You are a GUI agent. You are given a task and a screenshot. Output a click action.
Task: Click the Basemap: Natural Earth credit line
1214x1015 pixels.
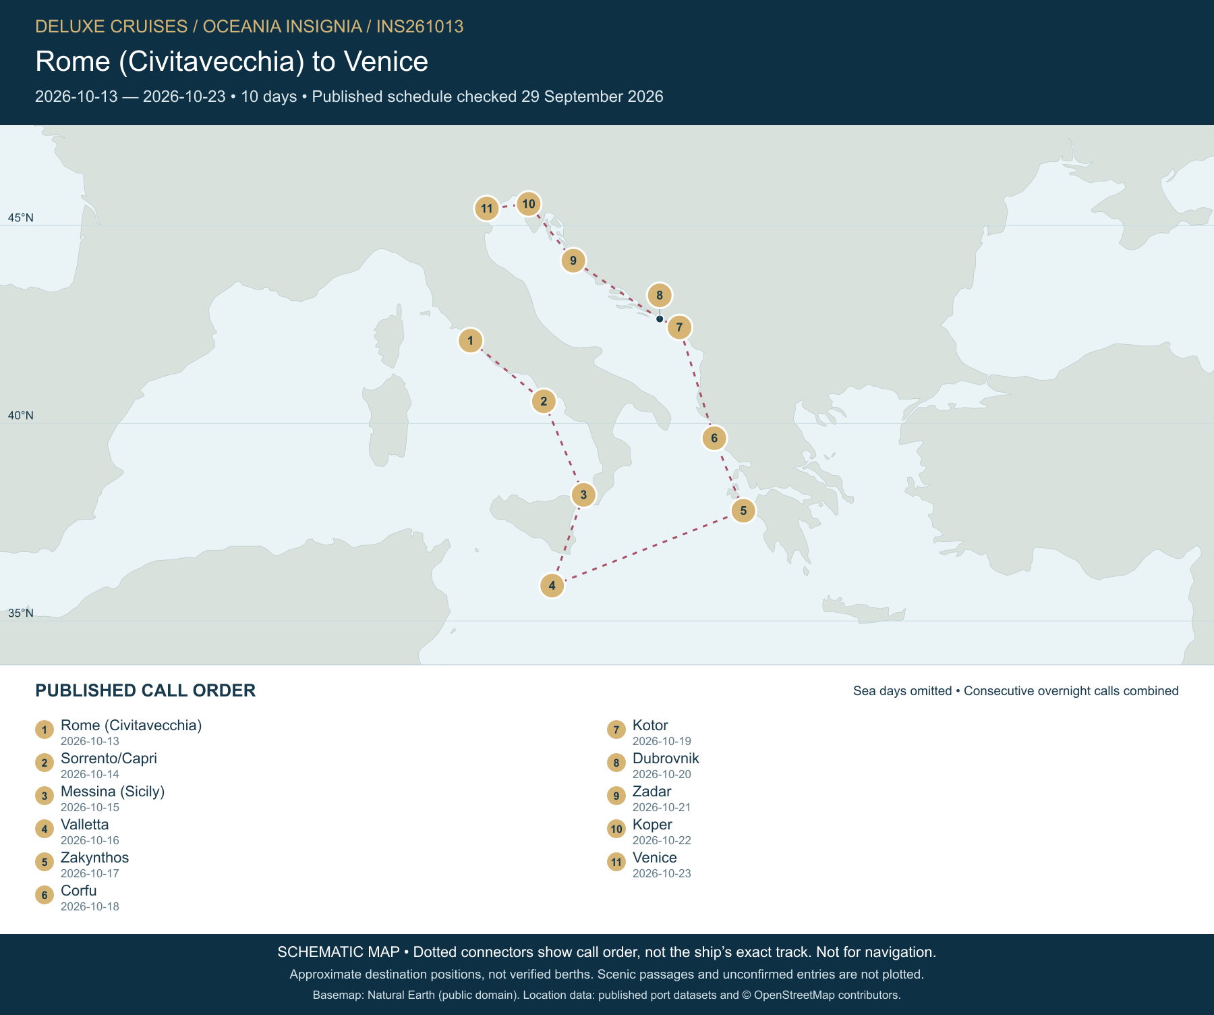pos(607,995)
